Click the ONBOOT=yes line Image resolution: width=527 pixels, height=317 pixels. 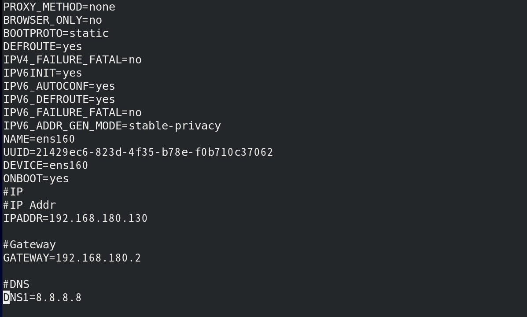pyautogui.click(x=36, y=179)
